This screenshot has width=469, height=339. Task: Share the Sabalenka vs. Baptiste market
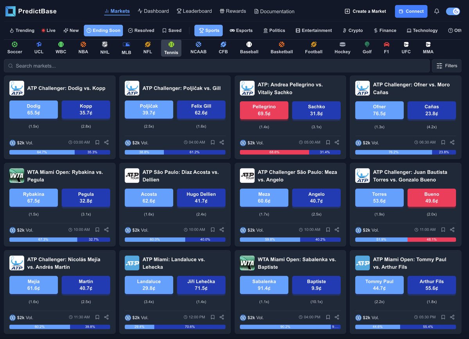pyautogui.click(x=337, y=317)
